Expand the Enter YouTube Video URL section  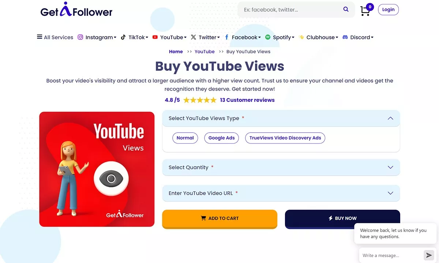click(x=281, y=193)
